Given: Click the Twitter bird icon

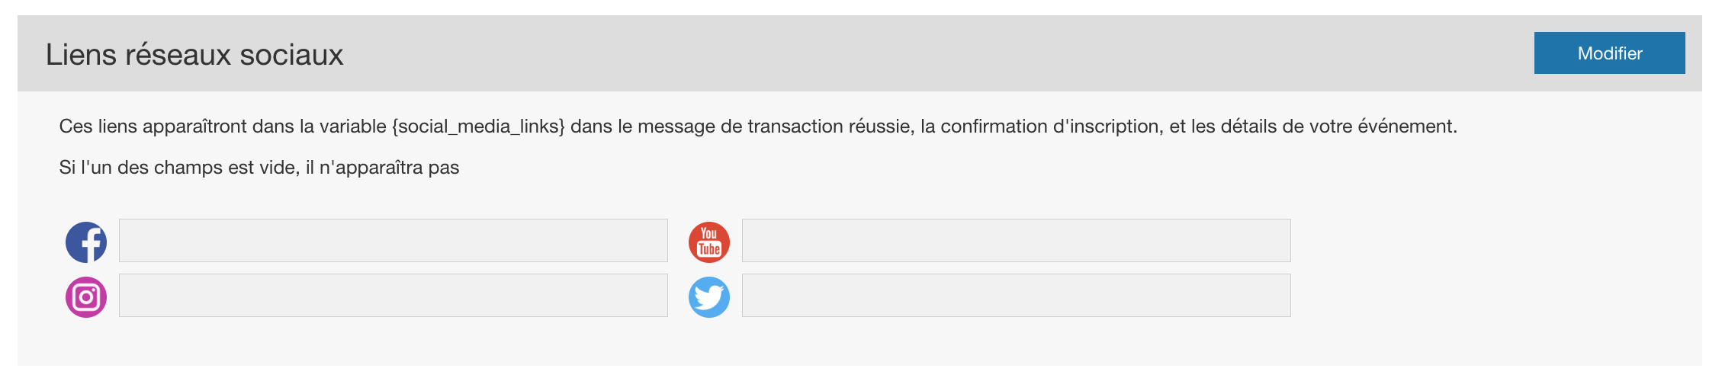Looking at the screenshot, I should point(709,297).
